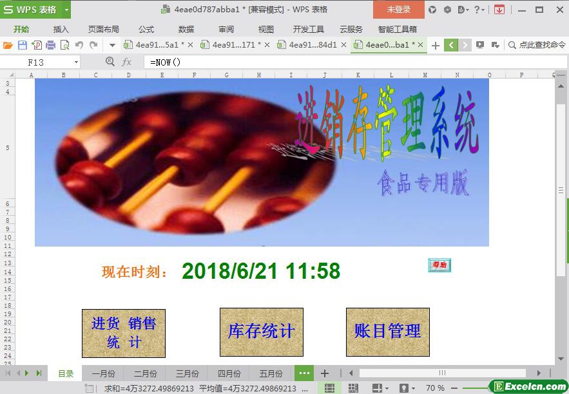
Task: Jump to the last sheet navigation arrow
Action: coord(39,373)
